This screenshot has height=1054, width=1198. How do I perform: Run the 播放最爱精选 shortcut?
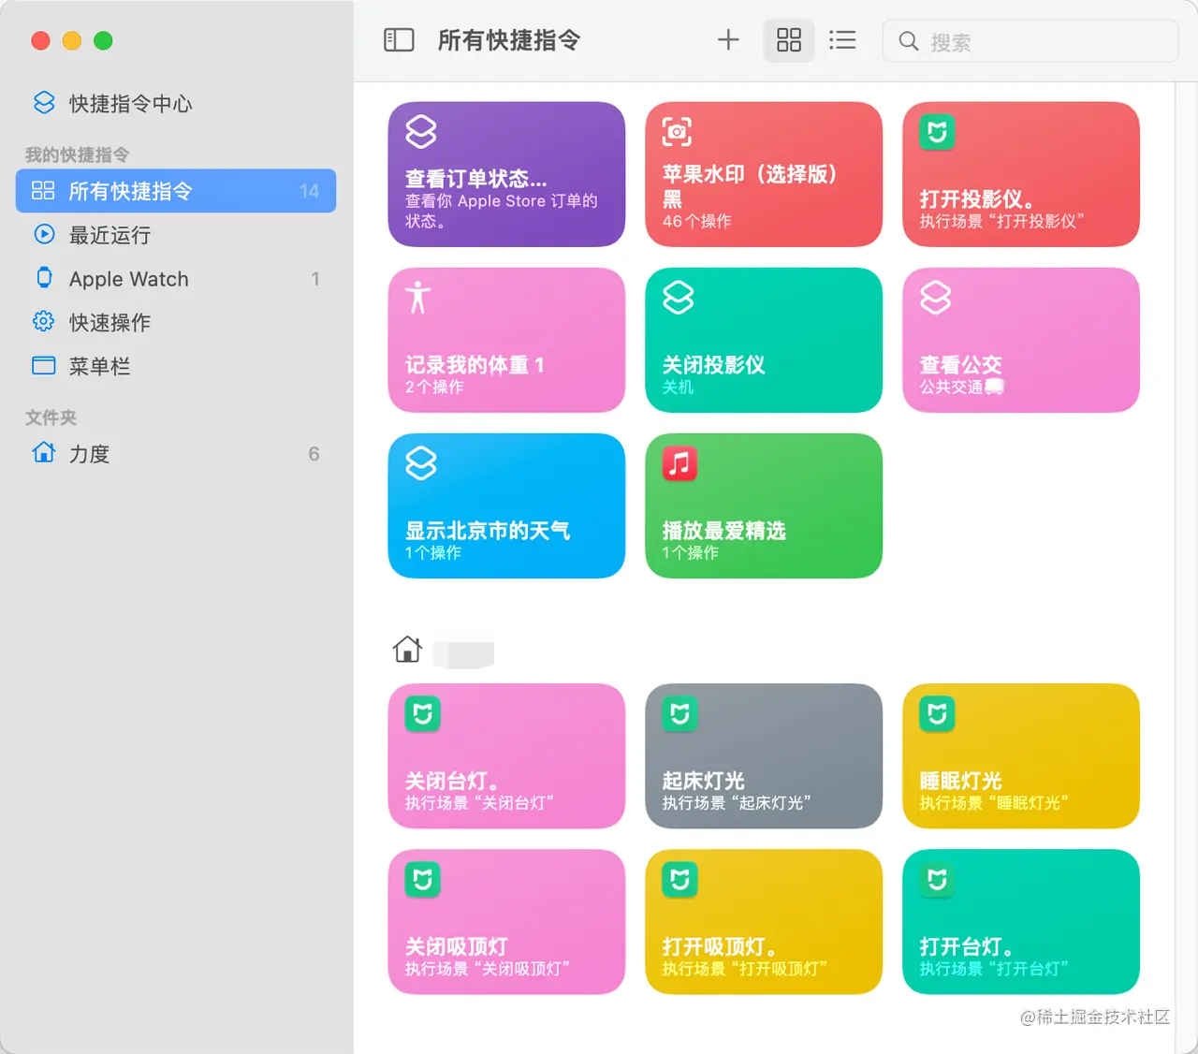(764, 505)
